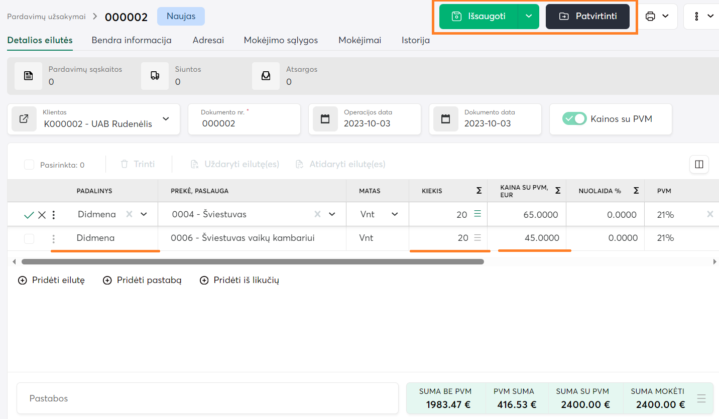This screenshot has width=719, height=419.
Task: Confirm row edit with green checkmark
Action: pos(29,215)
